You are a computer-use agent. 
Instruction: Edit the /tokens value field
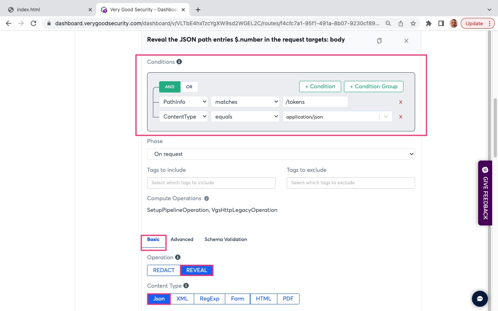pos(315,102)
